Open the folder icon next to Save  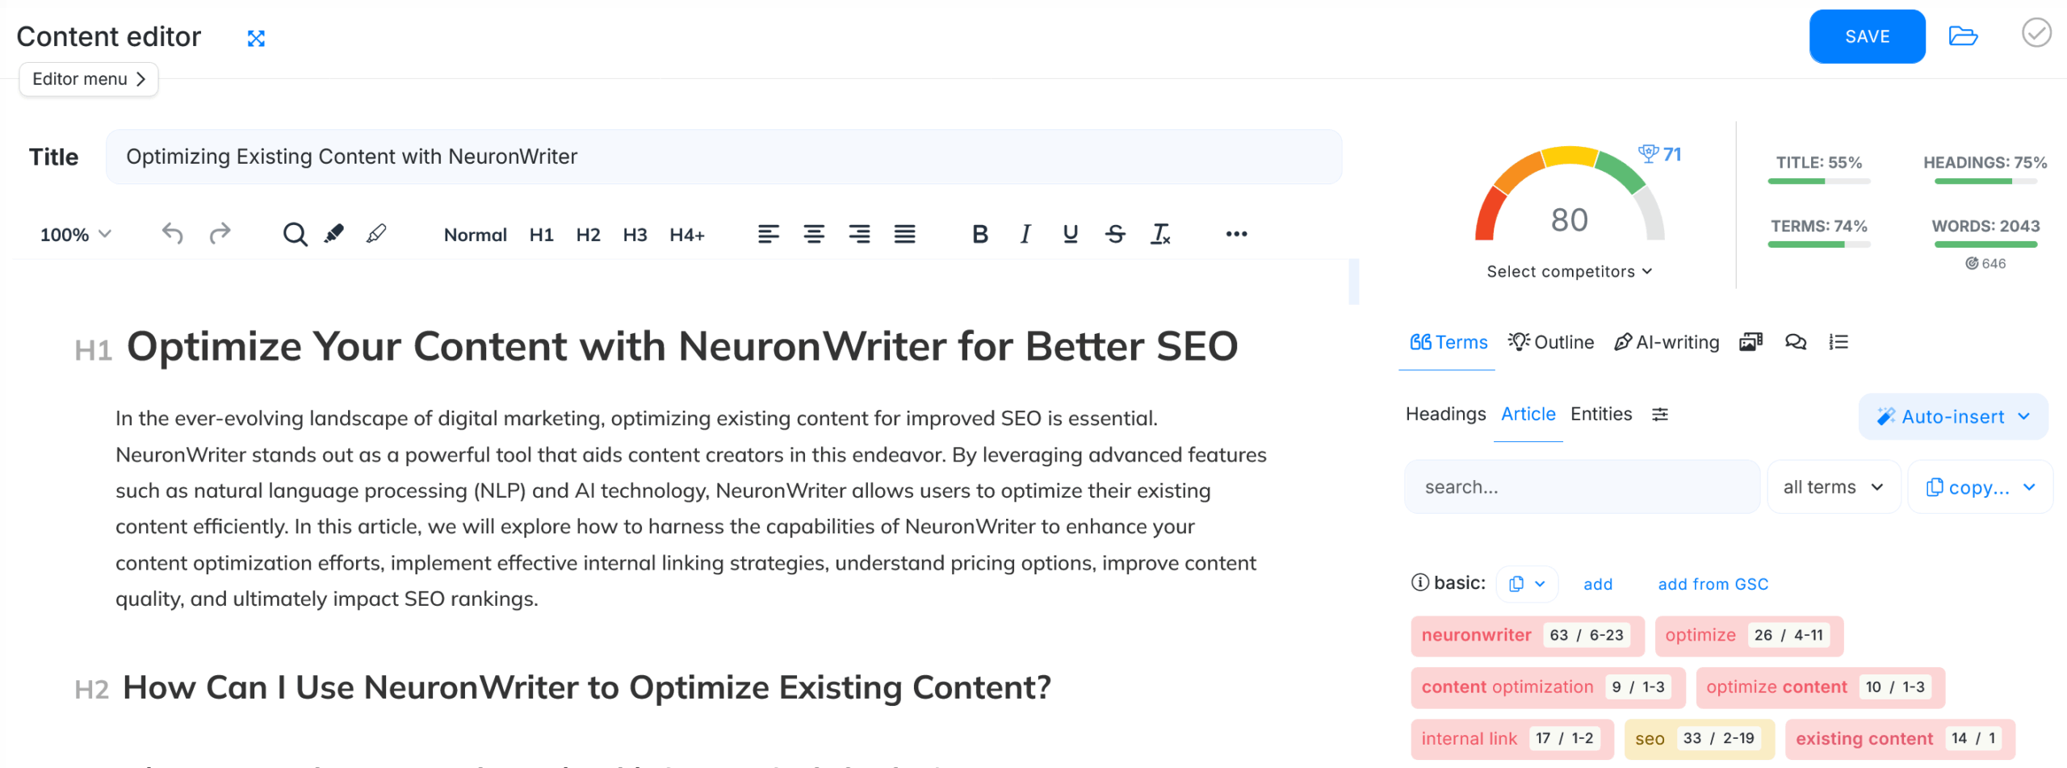1962,36
